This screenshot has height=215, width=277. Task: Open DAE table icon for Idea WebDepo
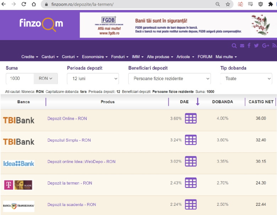191,161
